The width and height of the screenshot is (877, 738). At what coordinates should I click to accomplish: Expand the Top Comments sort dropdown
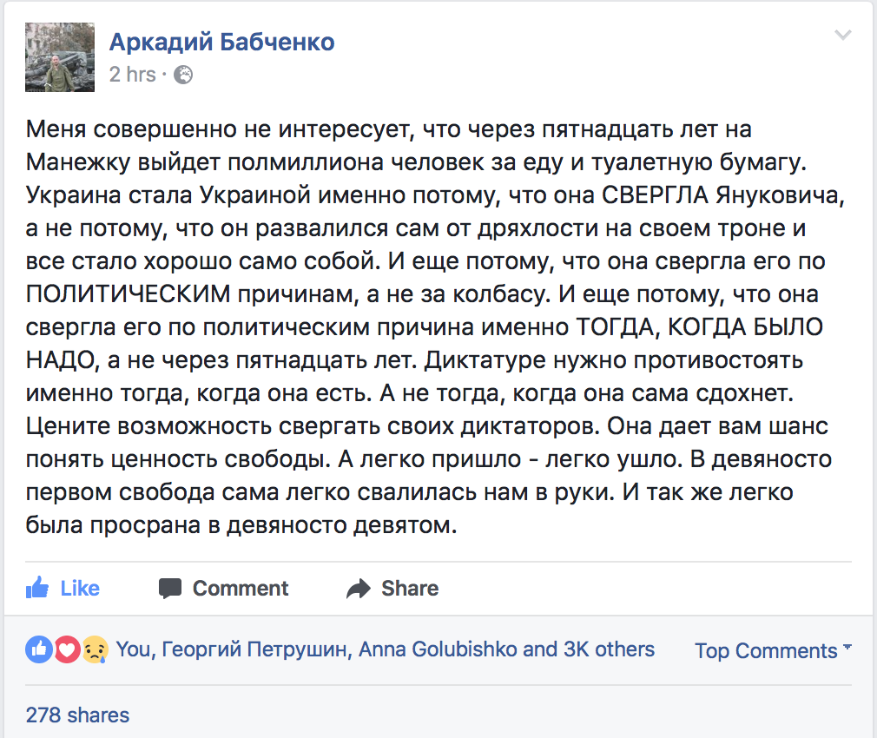(x=773, y=650)
